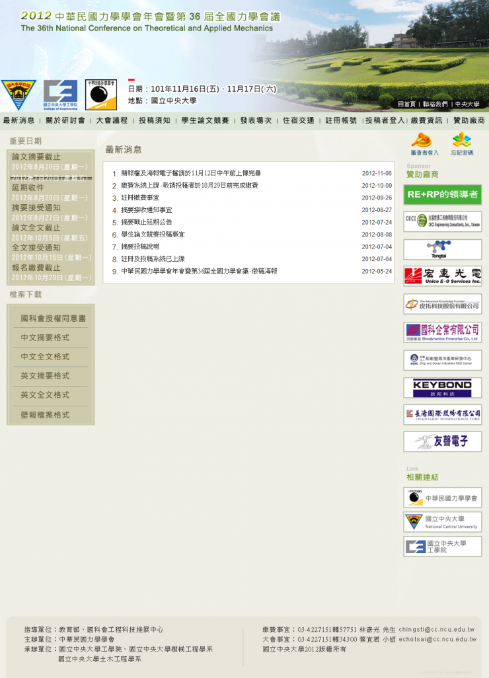Screen dimensions: 489x678
Task: Go to 住宿交通 in the navigation bar
Action: point(299,121)
